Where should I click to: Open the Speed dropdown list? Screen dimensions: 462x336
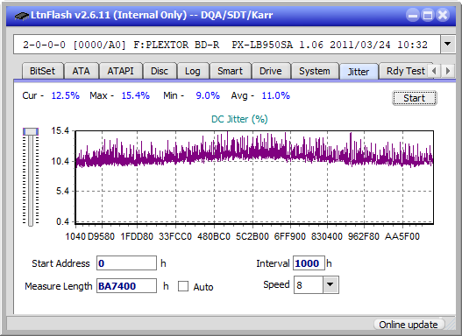pyautogui.click(x=331, y=284)
